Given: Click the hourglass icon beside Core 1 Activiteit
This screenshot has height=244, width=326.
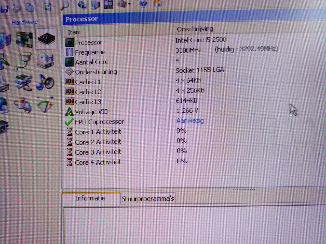Looking at the screenshot, I should (x=70, y=132).
